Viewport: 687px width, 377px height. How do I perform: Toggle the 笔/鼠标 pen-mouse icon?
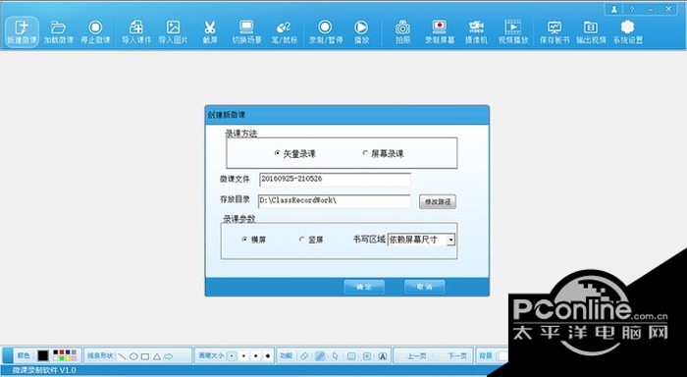[x=284, y=32]
